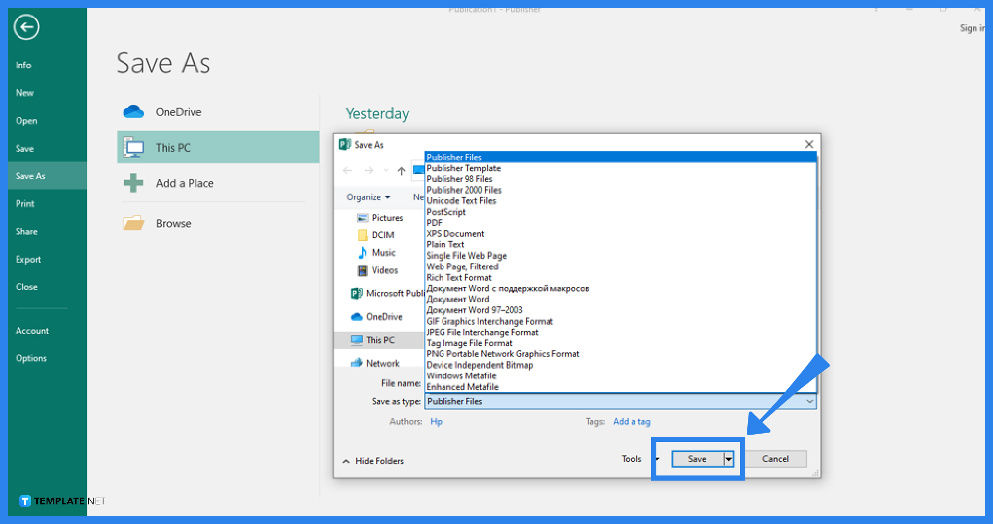Select the OneDrive cloud icon
Image resolution: width=993 pixels, height=524 pixels.
pos(133,112)
